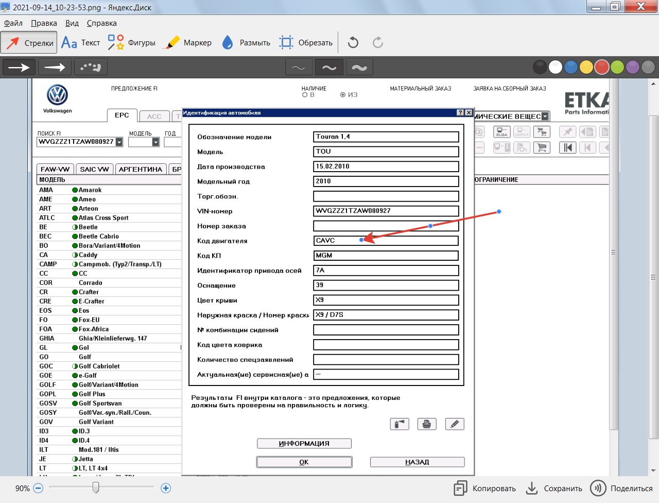Switch to the EPC tab
The width and height of the screenshot is (659, 503).
click(122, 115)
